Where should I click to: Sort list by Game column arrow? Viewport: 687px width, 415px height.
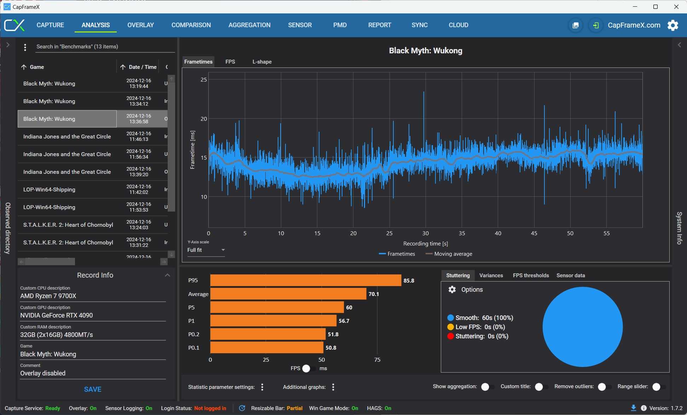(x=24, y=67)
